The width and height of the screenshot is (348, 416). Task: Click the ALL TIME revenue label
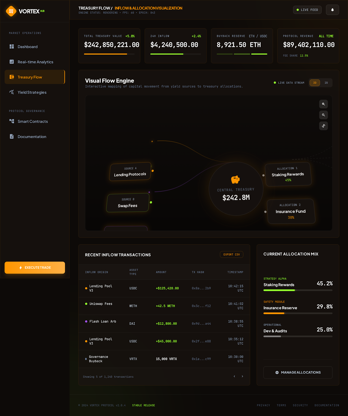(x=326, y=36)
